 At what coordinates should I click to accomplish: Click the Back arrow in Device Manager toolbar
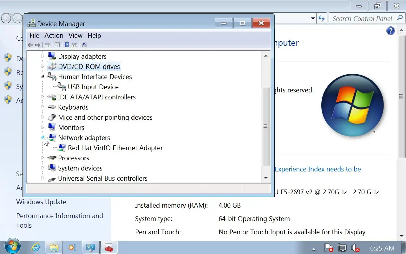click(x=30, y=45)
